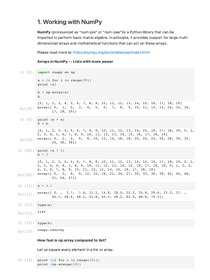
Task: Select the "Arrays in NumPy -- Lists with more power" subheading
Action: click(x=75, y=62)
